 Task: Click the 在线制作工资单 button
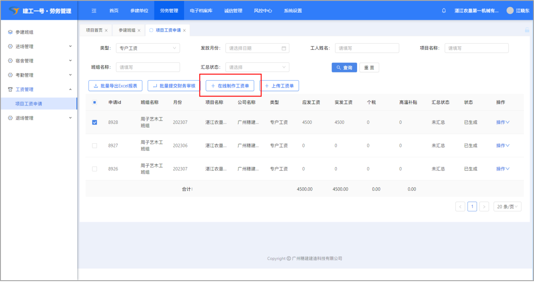point(230,86)
